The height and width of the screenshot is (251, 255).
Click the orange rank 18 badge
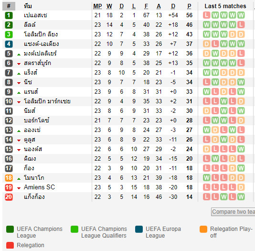(x=9, y=178)
